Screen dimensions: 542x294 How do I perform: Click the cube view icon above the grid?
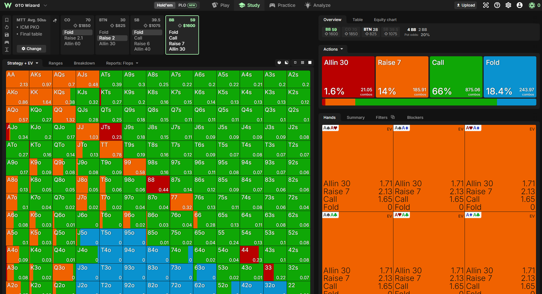point(279,63)
